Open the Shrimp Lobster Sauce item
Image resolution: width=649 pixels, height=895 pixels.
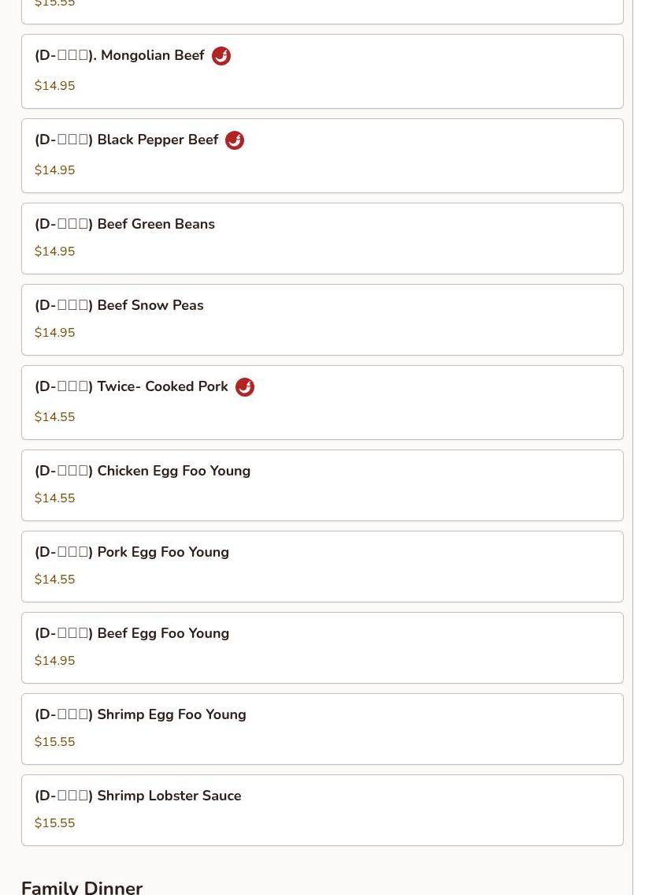click(138, 796)
